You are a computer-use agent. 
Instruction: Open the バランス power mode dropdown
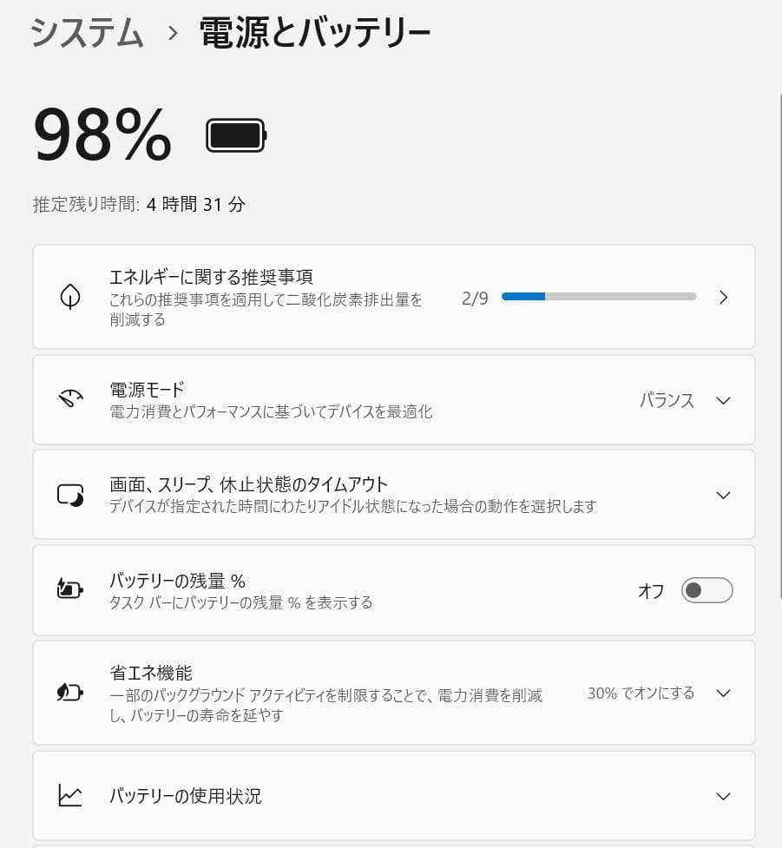[723, 399]
